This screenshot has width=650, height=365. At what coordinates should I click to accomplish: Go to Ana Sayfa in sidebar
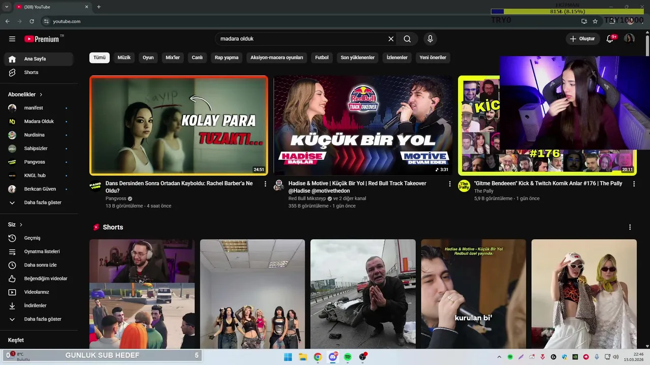(x=39, y=59)
